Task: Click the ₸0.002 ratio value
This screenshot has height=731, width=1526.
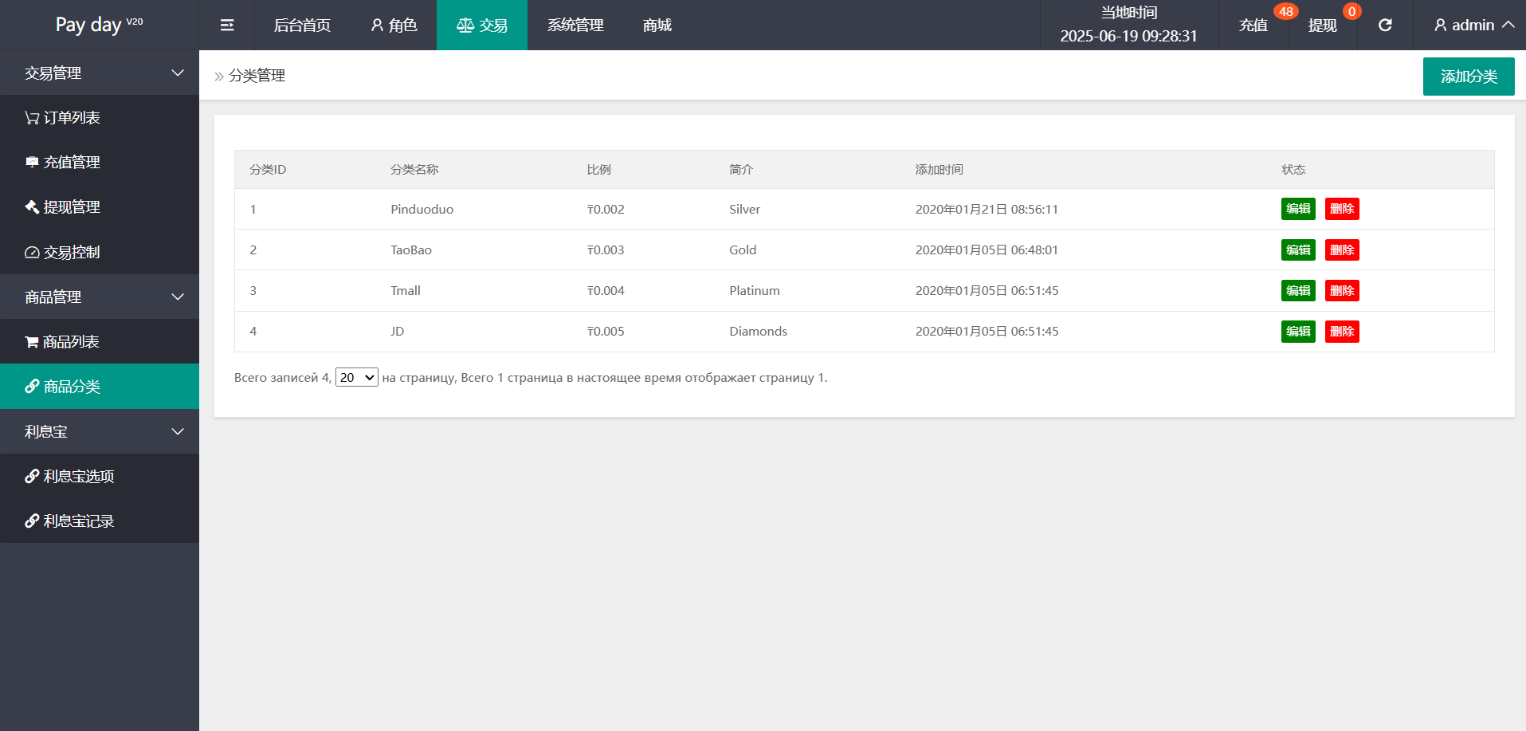Action: point(606,209)
